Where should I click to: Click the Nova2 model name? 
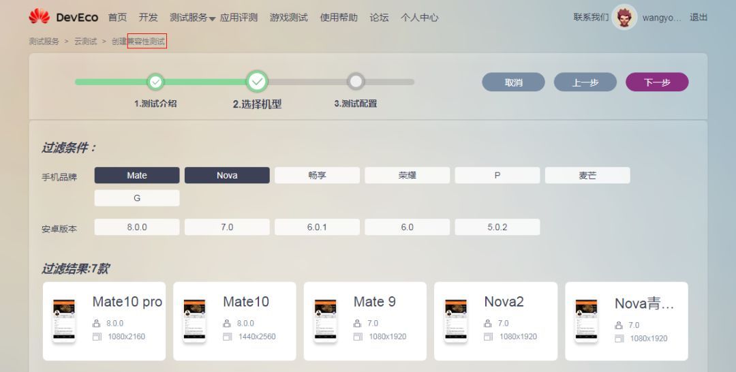point(504,302)
